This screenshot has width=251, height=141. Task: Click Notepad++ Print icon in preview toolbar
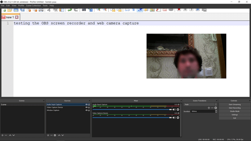(x=41, y=10)
